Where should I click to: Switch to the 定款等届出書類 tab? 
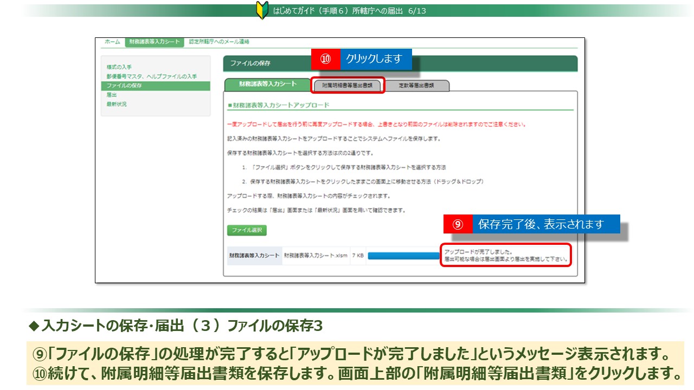coord(416,86)
